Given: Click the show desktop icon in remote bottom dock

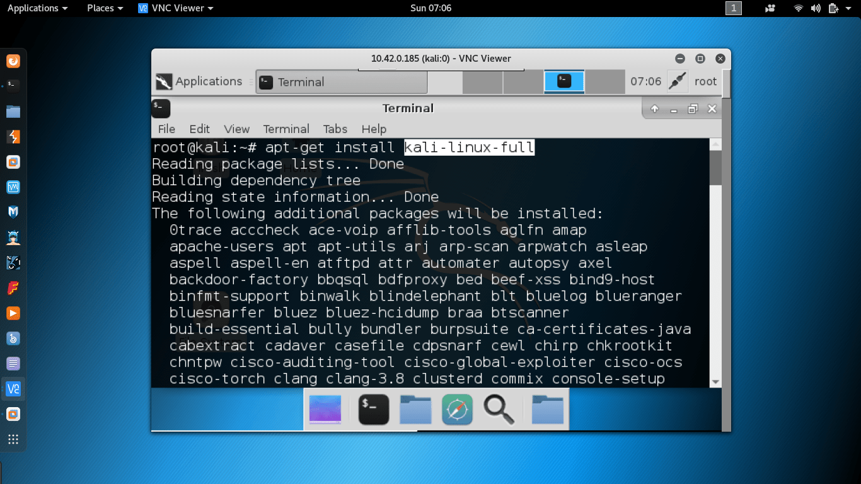Looking at the screenshot, I should click(x=325, y=410).
